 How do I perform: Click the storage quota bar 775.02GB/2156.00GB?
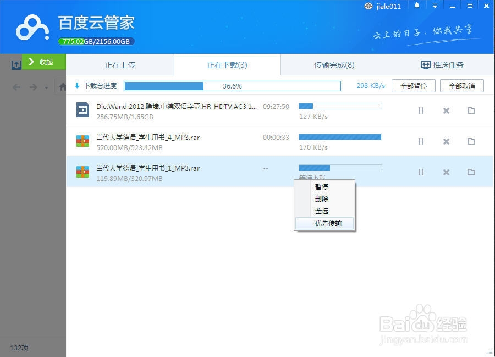point(96,41)
